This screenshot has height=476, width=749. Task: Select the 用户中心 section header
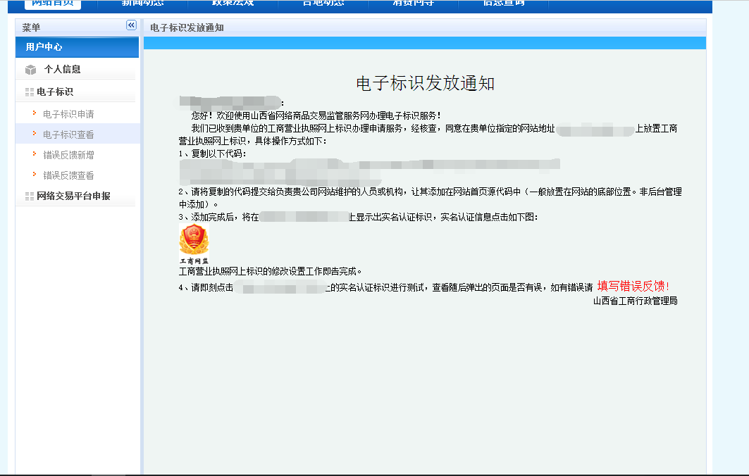(x=44, y=47)
